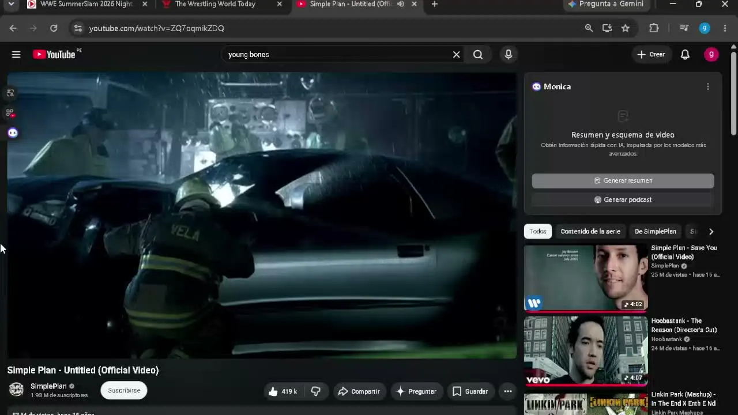Click Compartir to share the video
Screen dimensions: 738x415
pos(359,391)
